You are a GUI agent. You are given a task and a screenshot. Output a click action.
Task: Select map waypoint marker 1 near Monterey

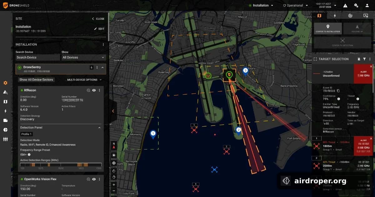[x=153, y=135]
